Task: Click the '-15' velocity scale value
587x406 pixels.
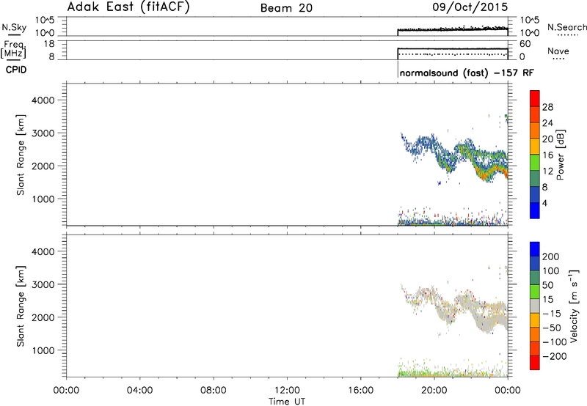Action: point(552,314)
